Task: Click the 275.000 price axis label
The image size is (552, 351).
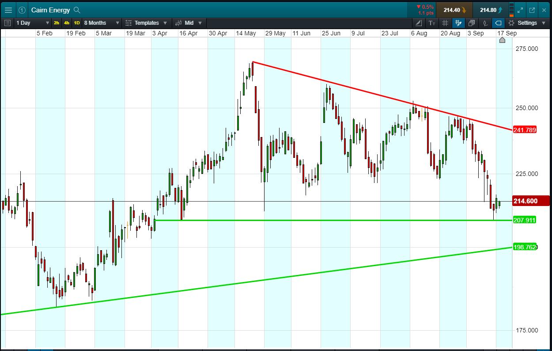Action: point(527,49)
